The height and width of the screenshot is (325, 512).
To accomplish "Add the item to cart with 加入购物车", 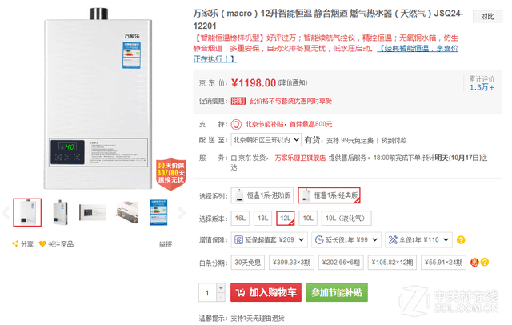I will 266,292.
